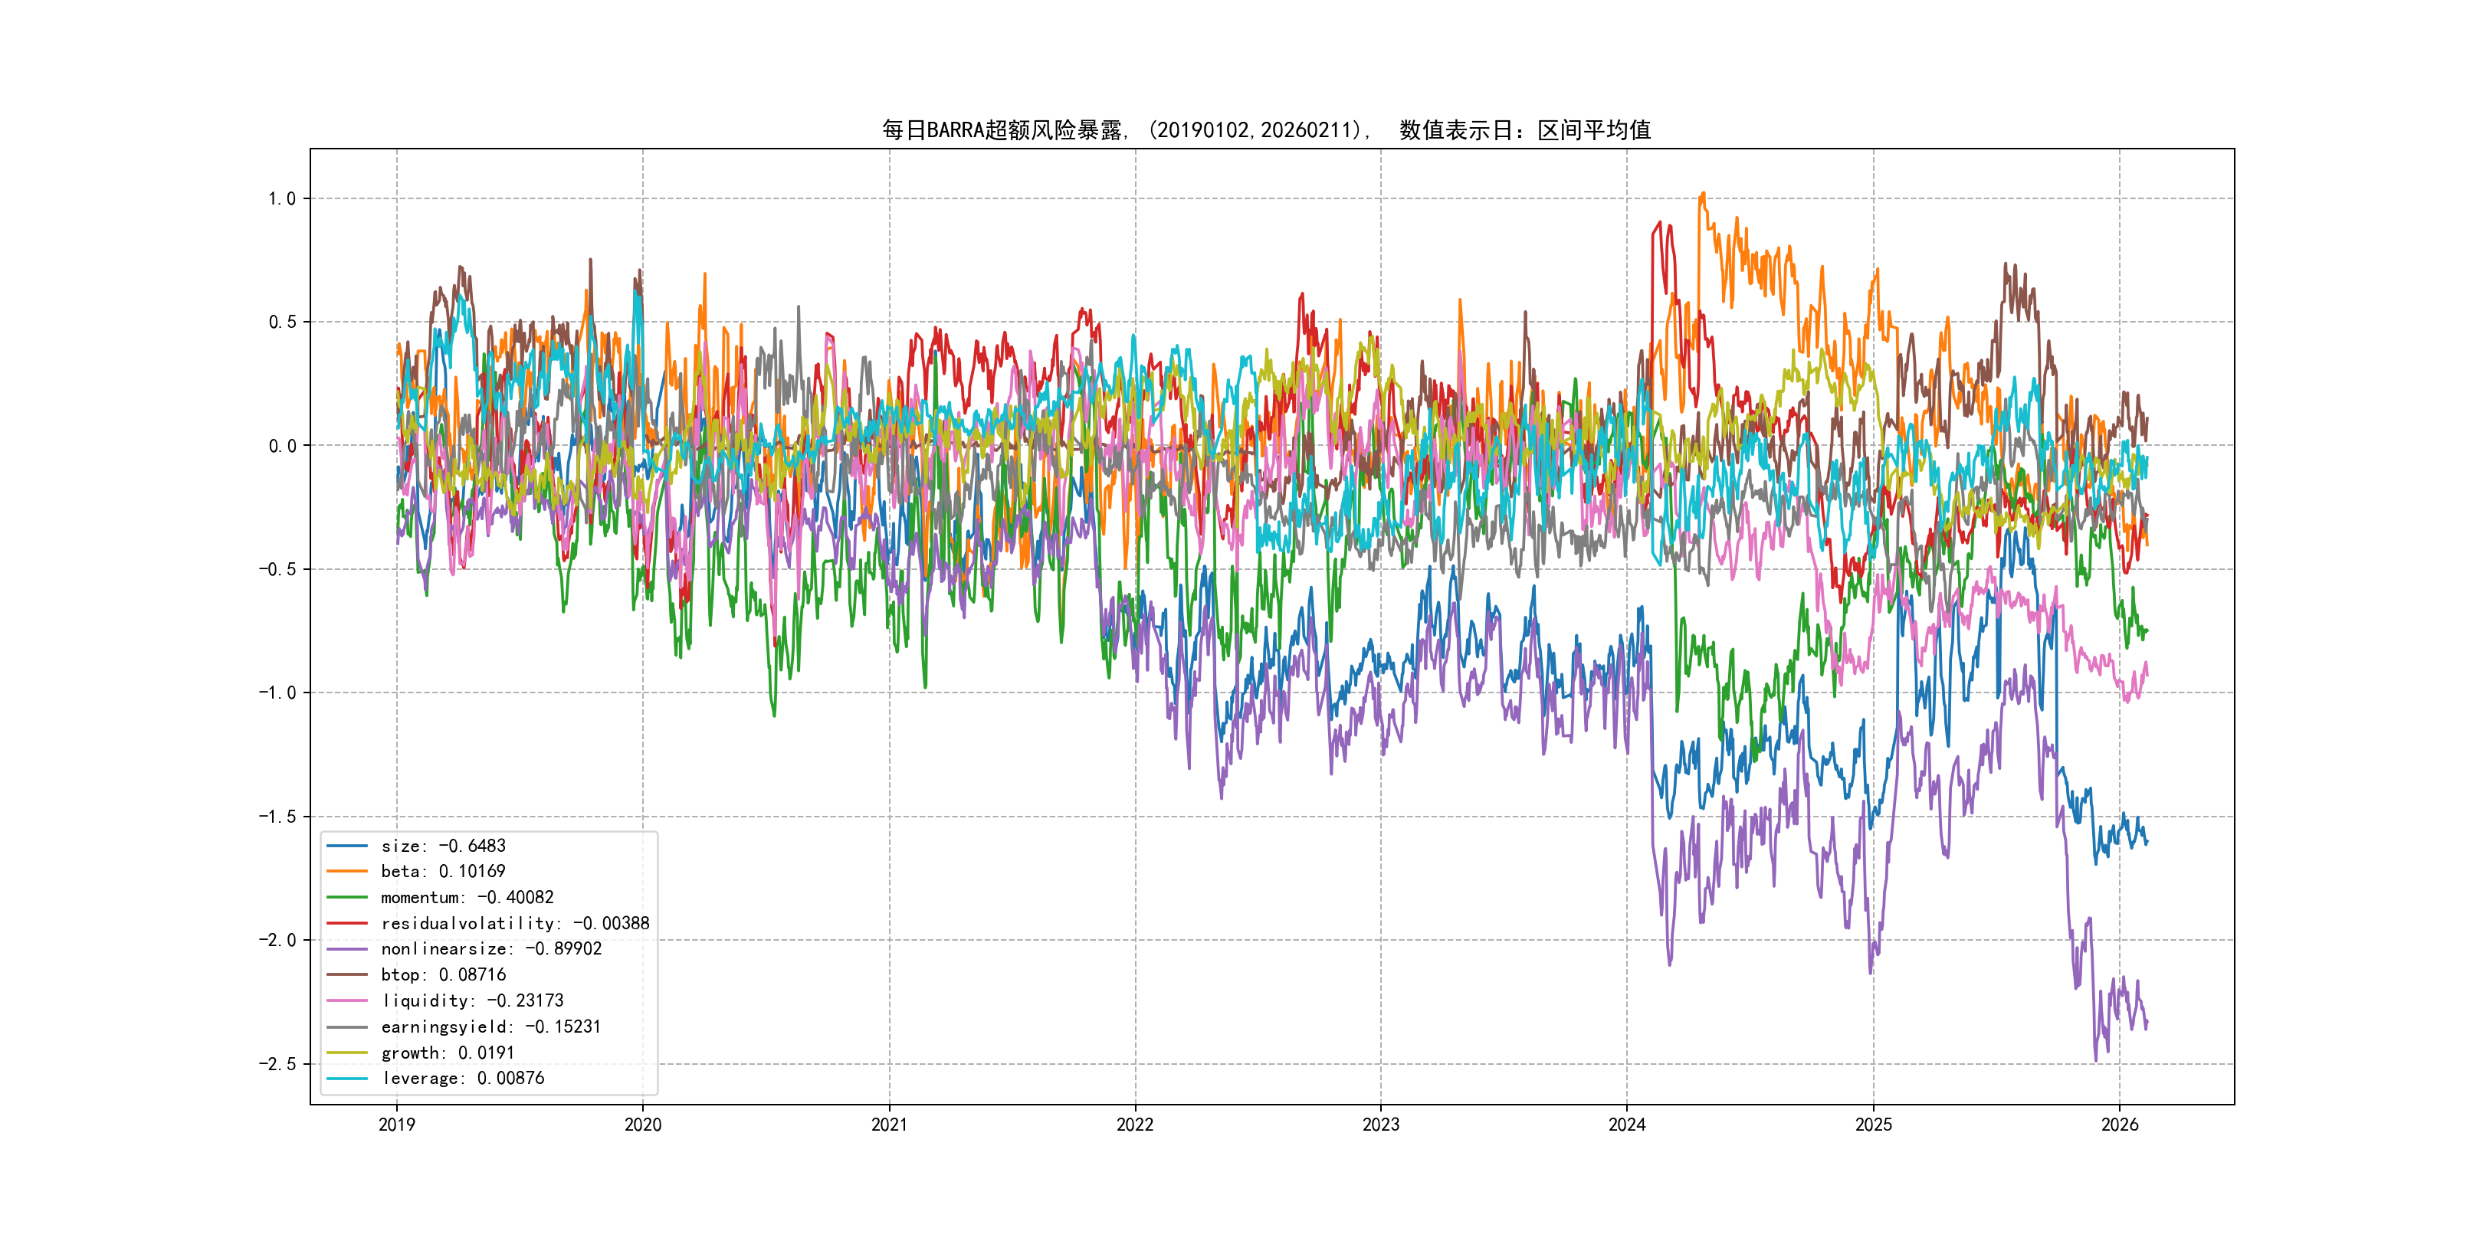Select the growth: 0.0191 legend entry
This screenshot has height=1241, width=2483.
(448, 1053)
